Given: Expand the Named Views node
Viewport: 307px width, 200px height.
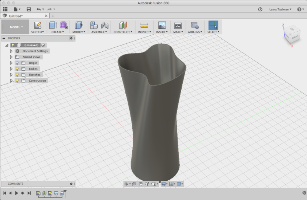Looking at the screenshot, I should pos(11,57).
